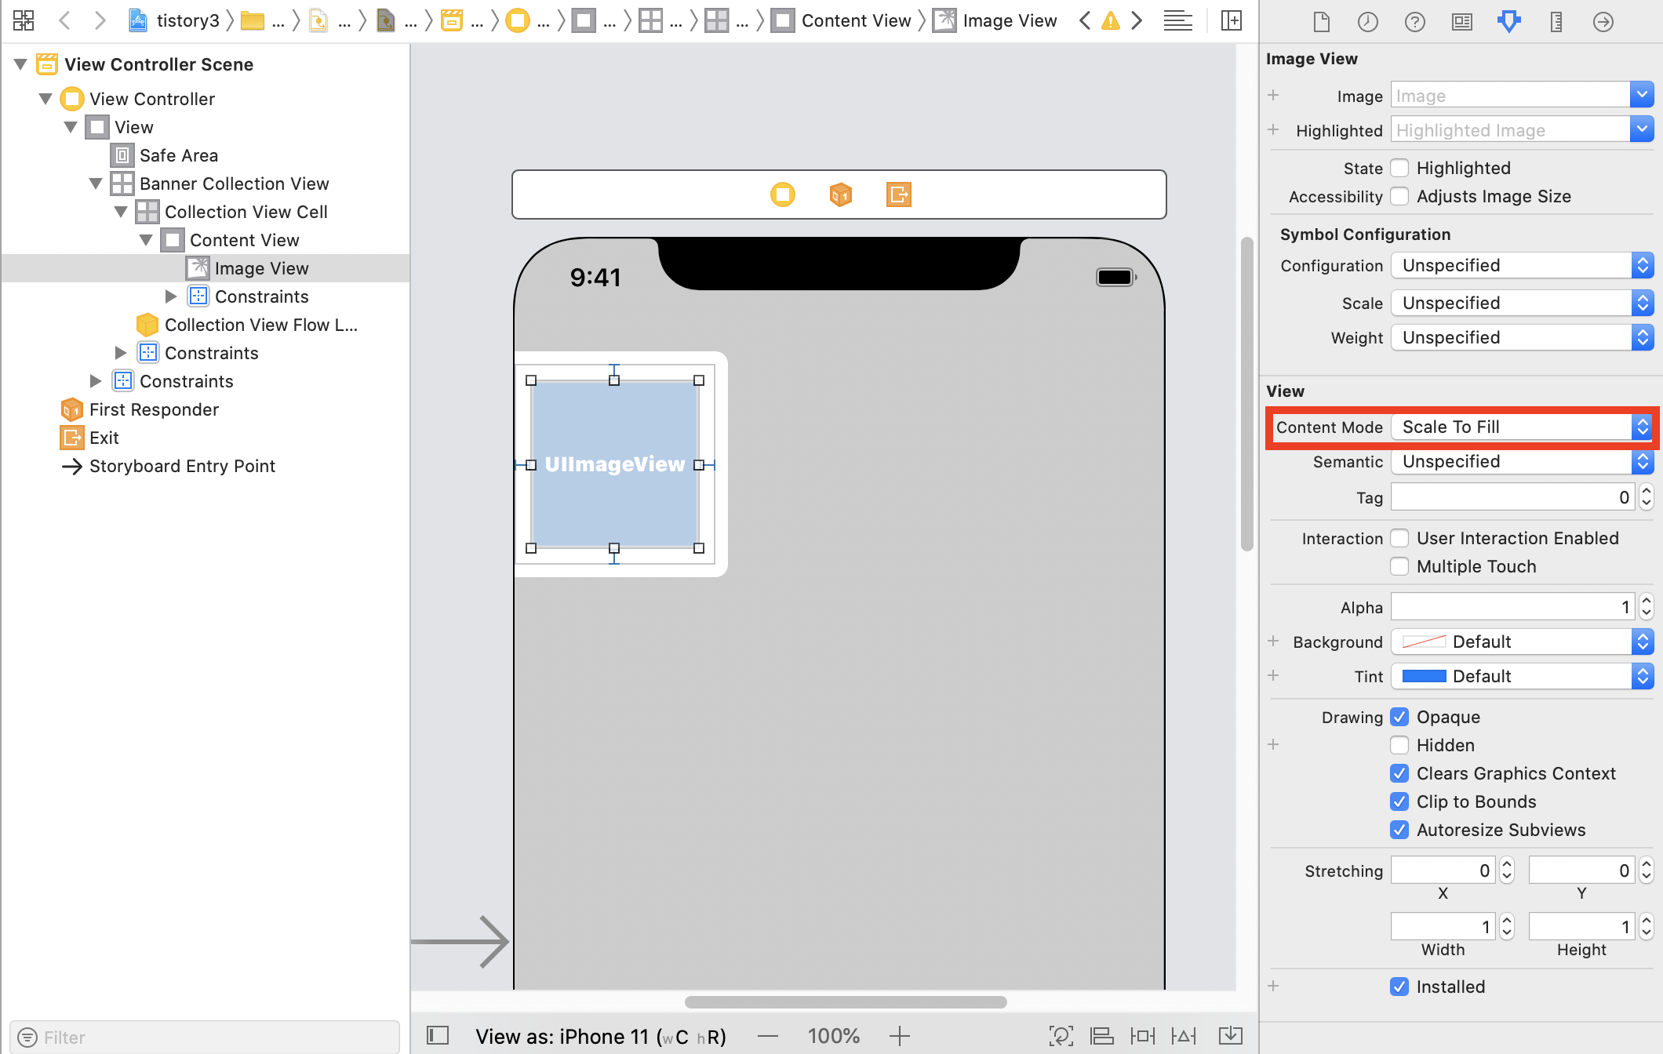Open the Identity inspector tab
The image size is (1663, 1054).
[1462, 21]
